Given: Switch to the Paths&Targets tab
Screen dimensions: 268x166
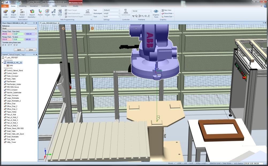Looking at the screenshot, I should click(14, 54).
